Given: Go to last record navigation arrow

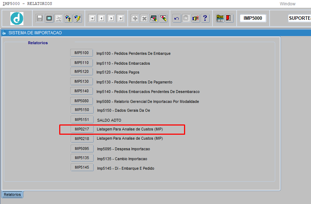Looking at the screenshot, I should coord(121,18).
